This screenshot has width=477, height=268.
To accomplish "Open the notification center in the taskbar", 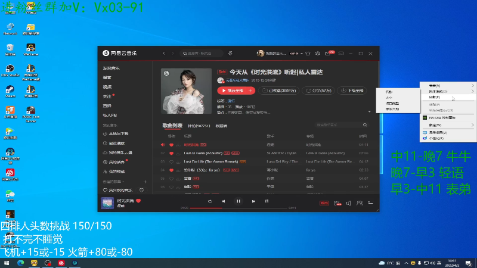I will click(x=469, y=263).
